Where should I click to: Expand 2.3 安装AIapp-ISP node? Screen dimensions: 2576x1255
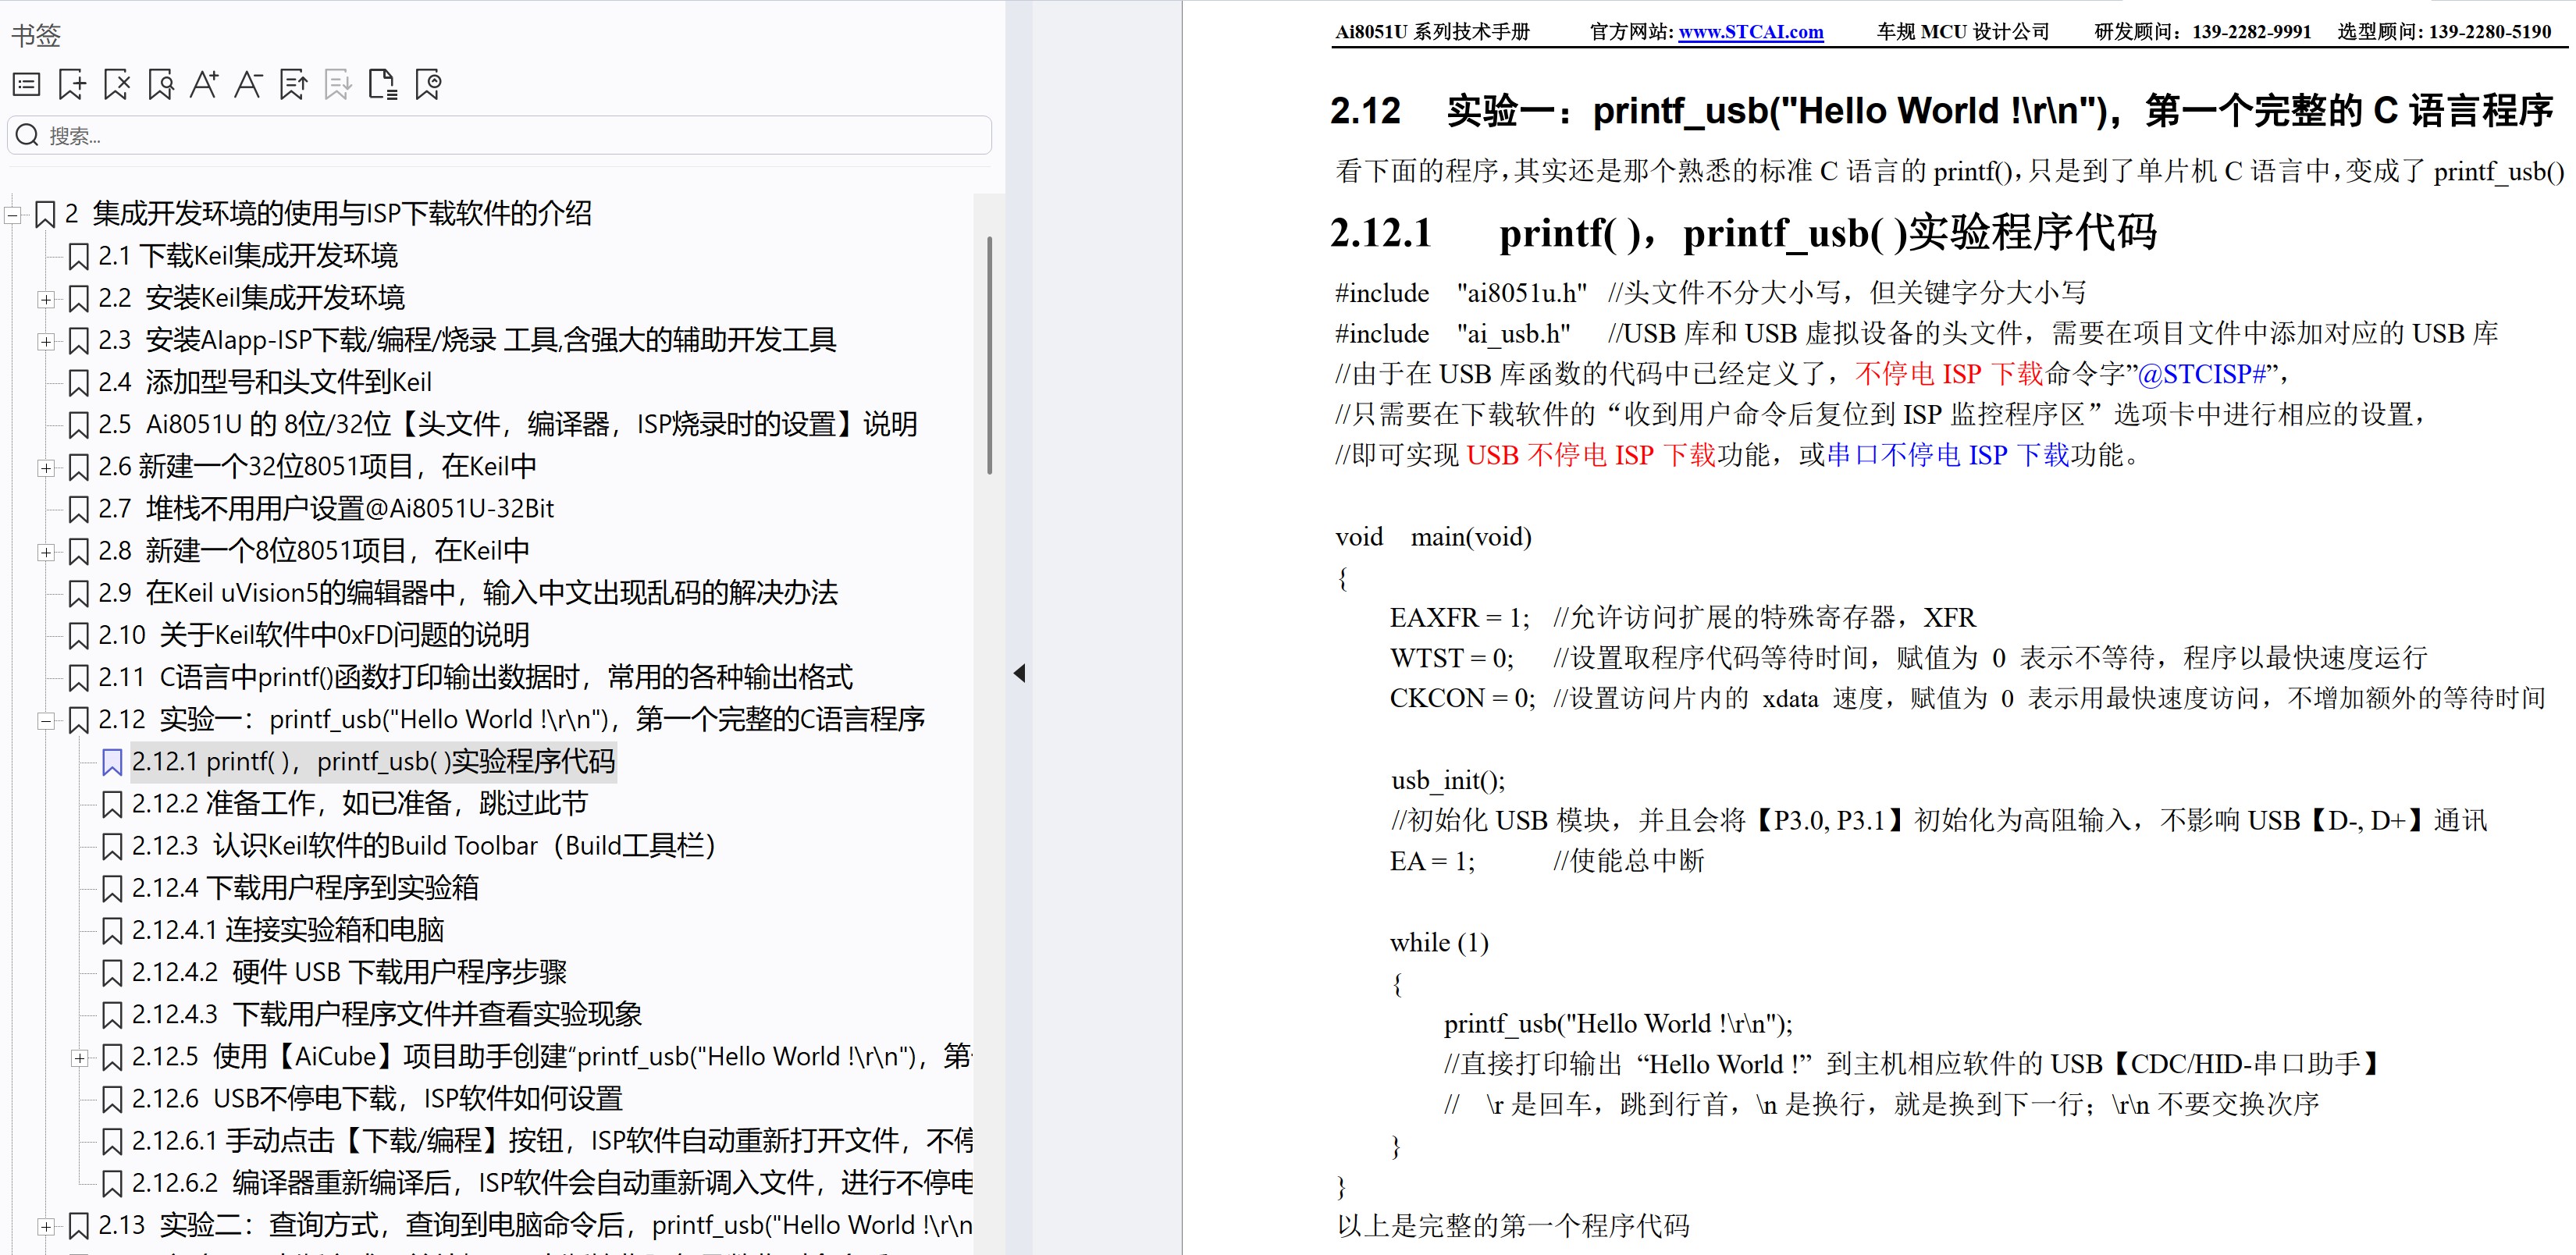(46, 341)
